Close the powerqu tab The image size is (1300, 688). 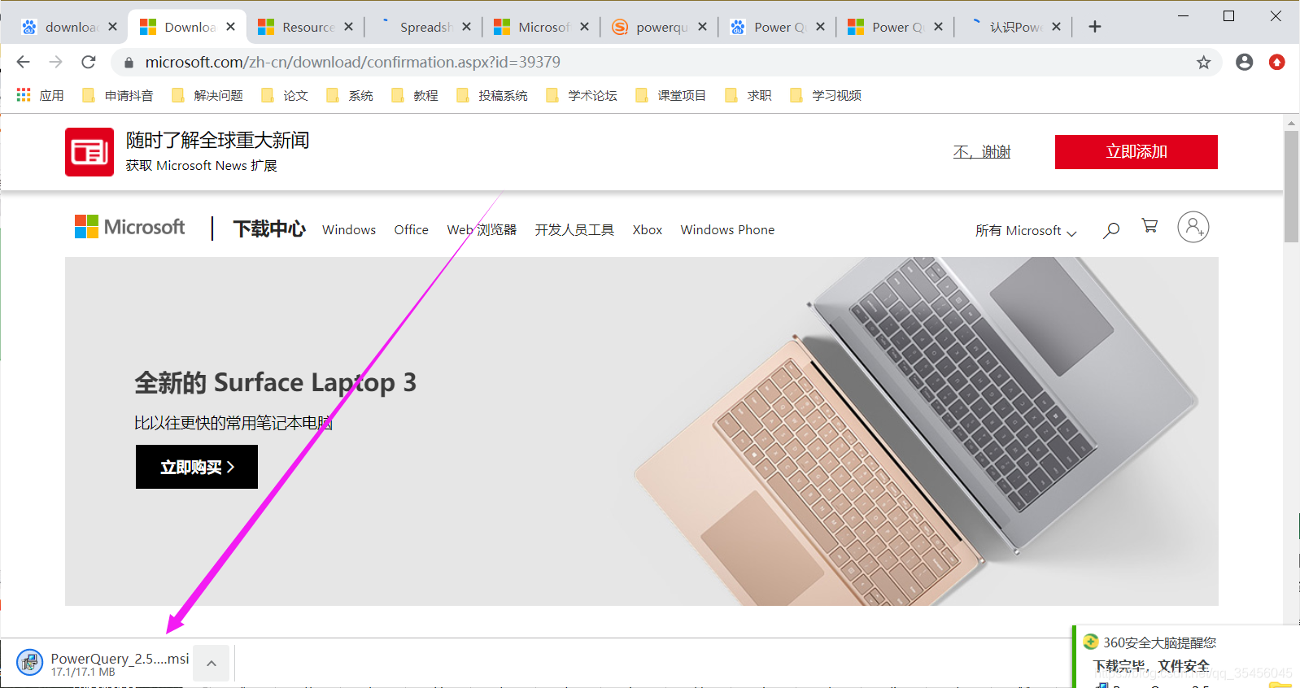(702, 27)
